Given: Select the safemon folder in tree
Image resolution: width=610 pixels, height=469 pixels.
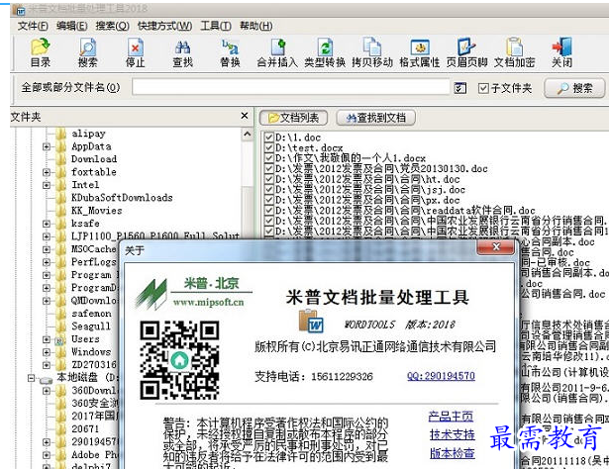Looking at the screenshot, I should click(x=91, y=314).
